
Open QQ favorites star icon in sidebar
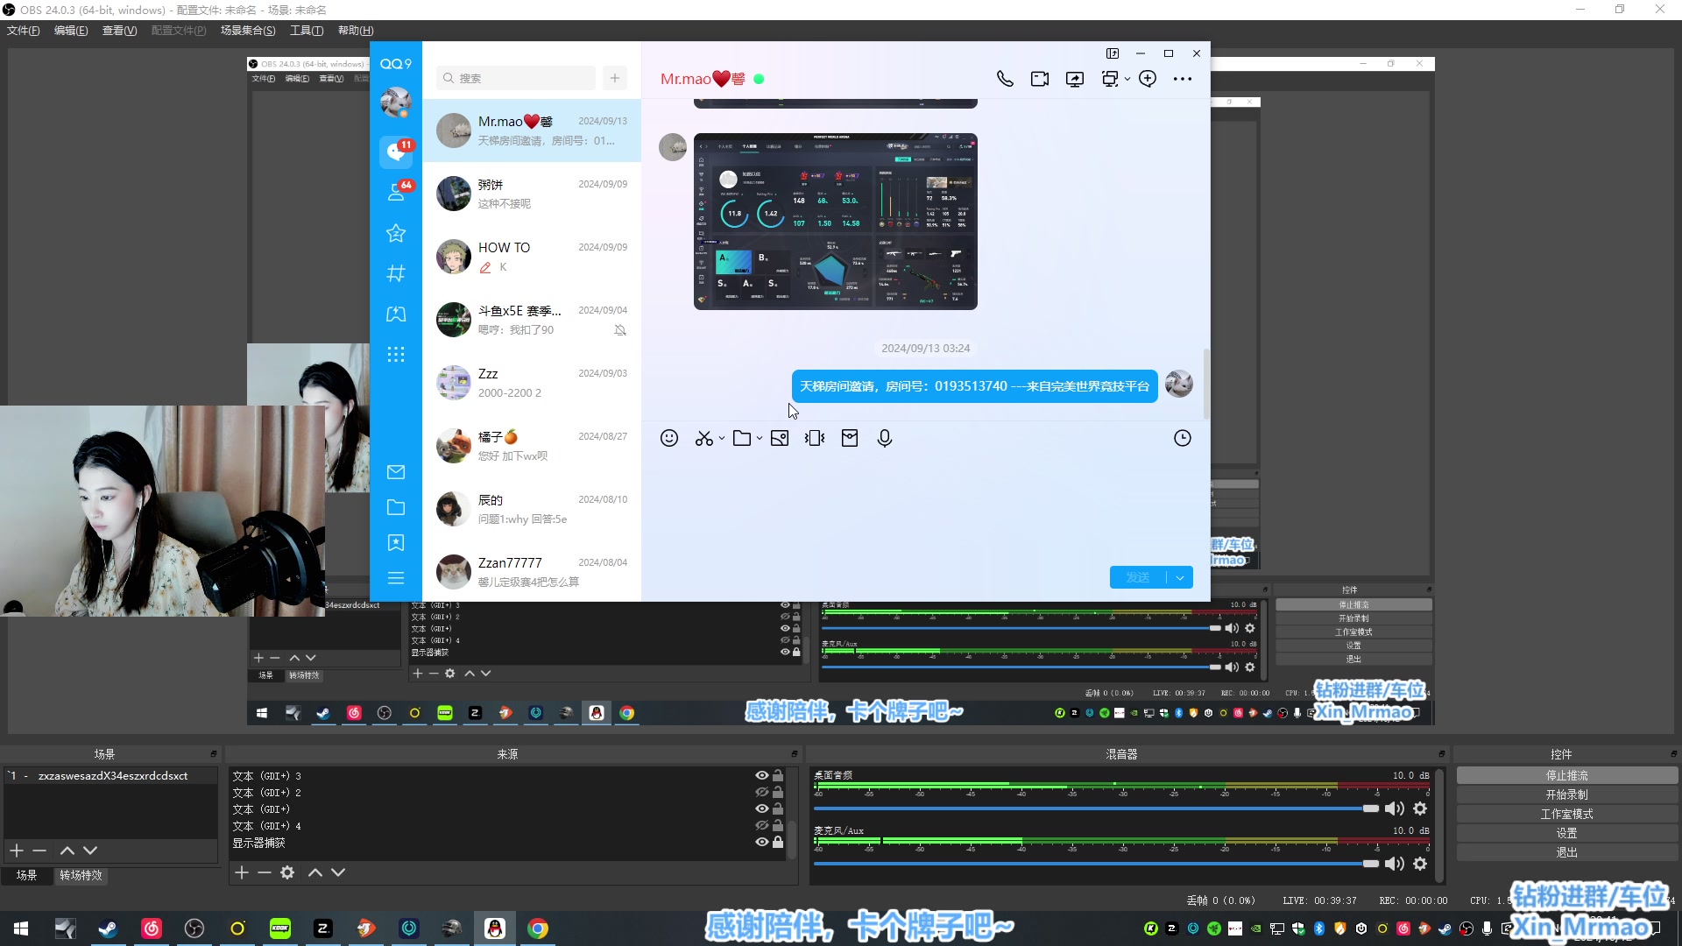click(396, 233)
